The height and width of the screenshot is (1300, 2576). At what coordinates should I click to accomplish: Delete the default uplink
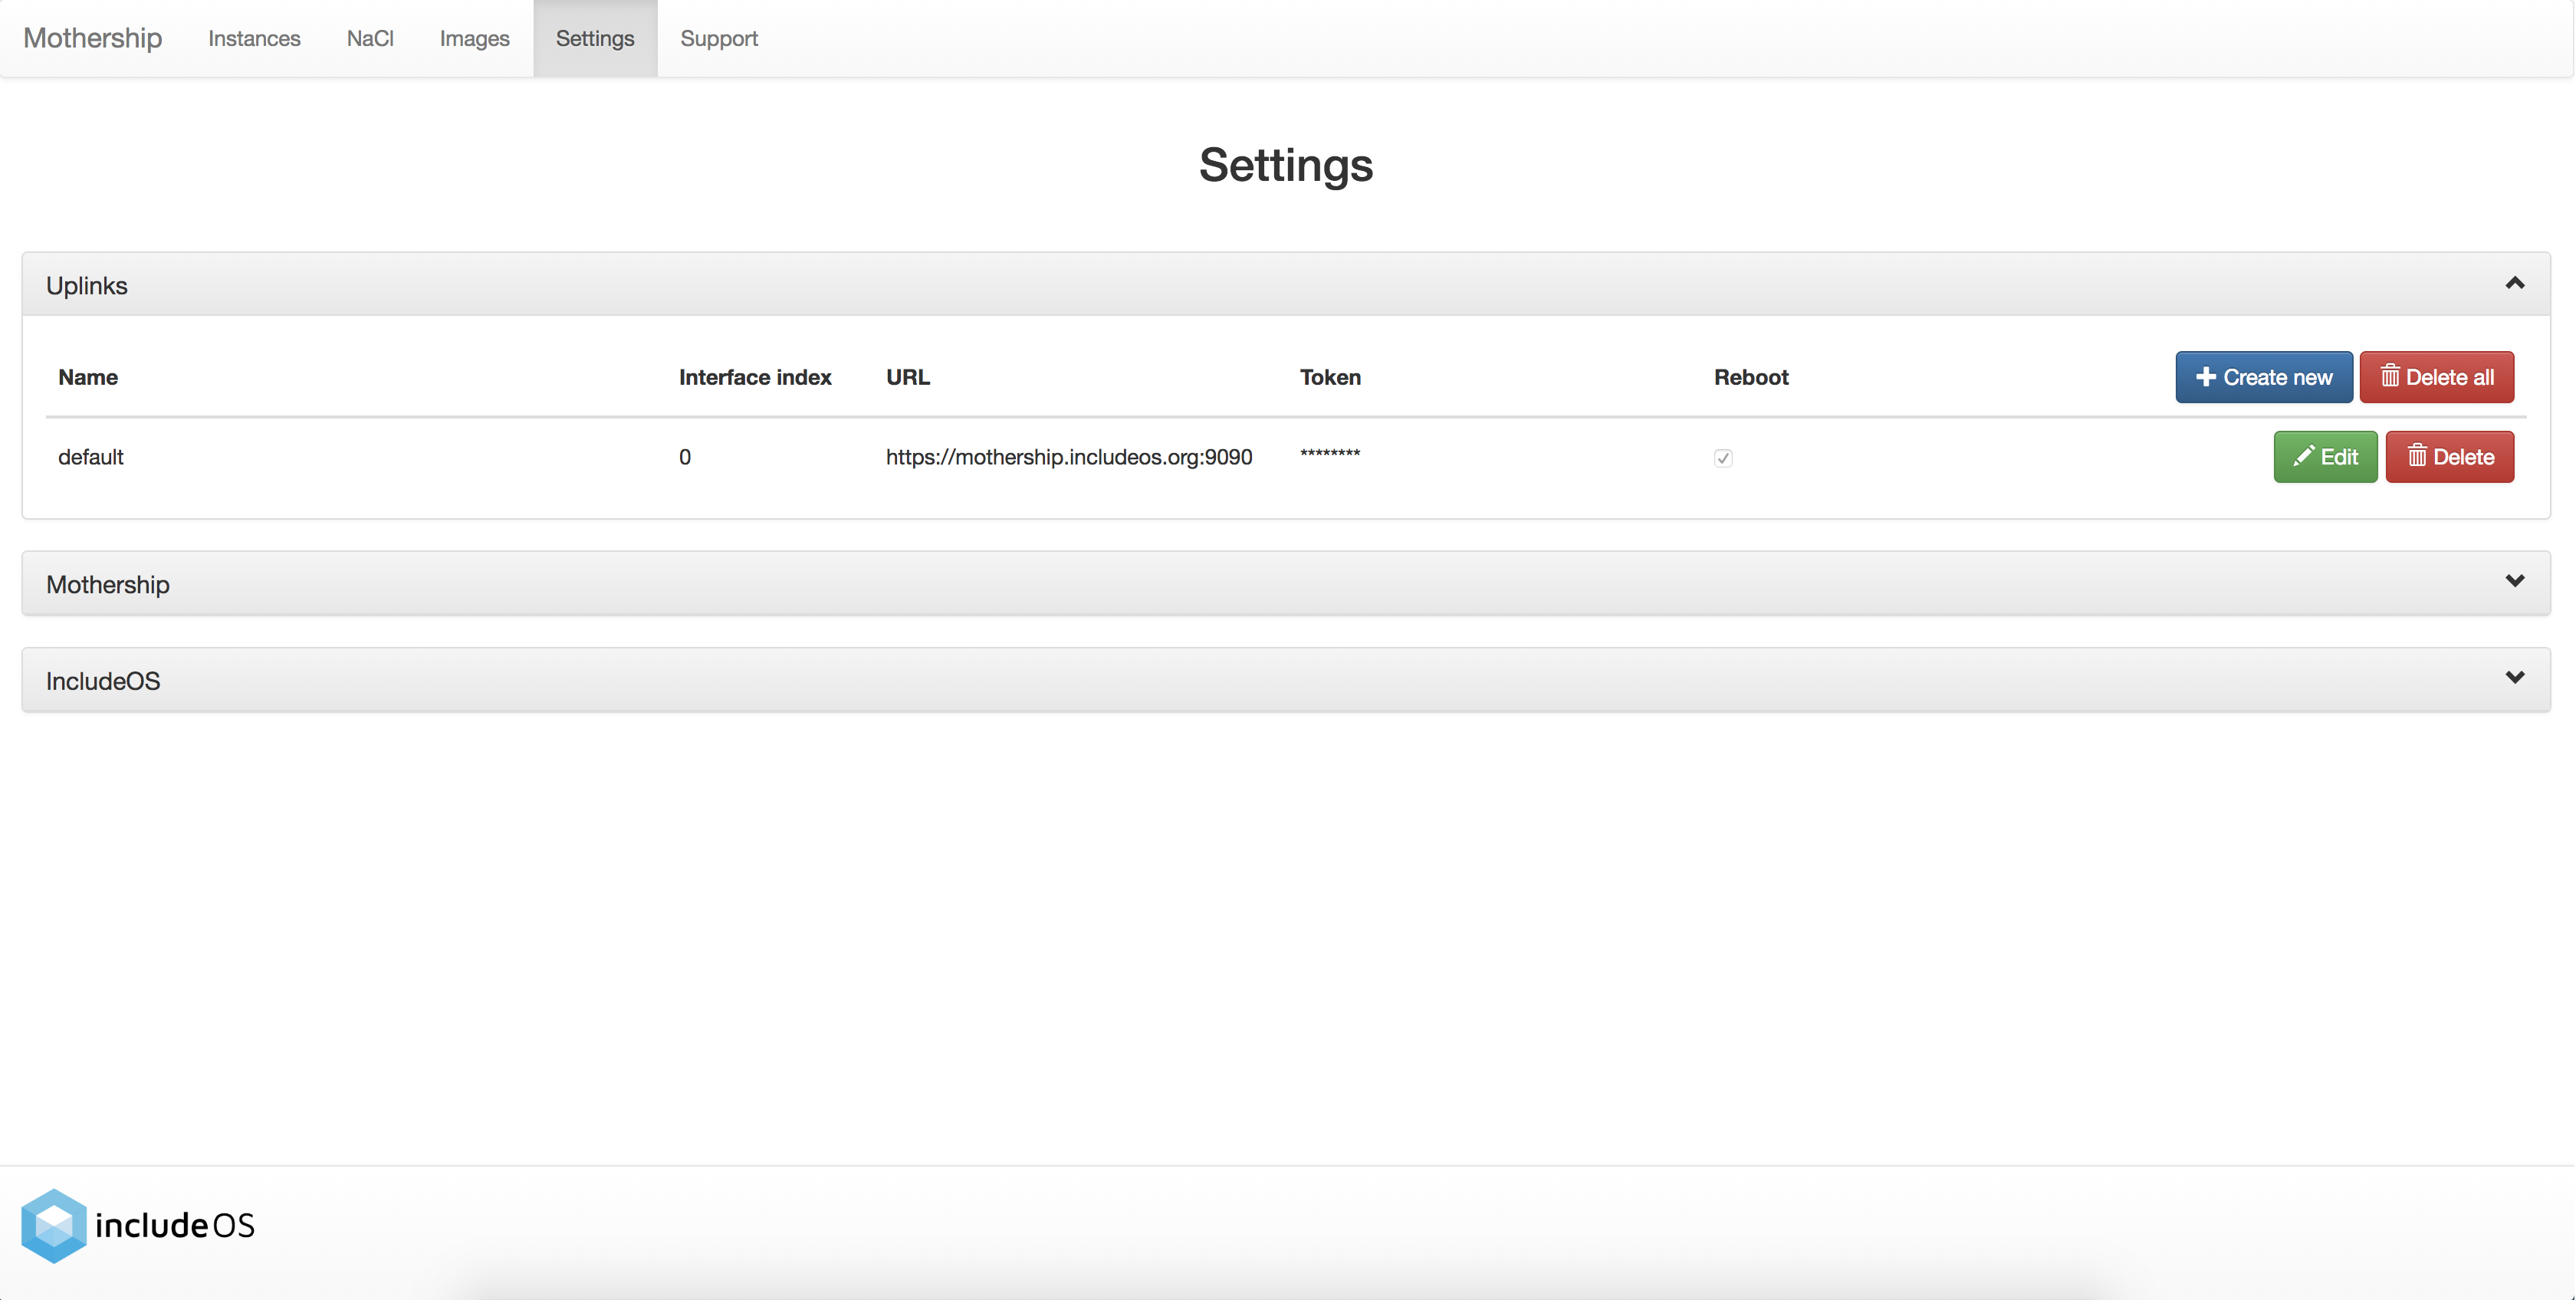tap(2449, 457)
